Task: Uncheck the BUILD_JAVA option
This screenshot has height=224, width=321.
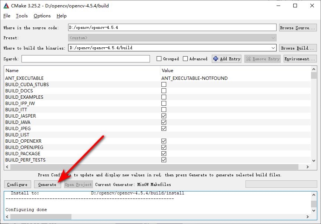Action: [164, 122]
